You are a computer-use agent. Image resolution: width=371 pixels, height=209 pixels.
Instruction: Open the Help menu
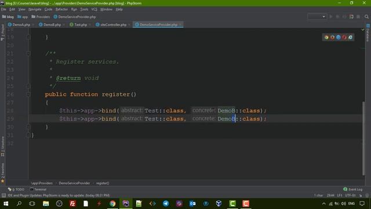point(119,9)
